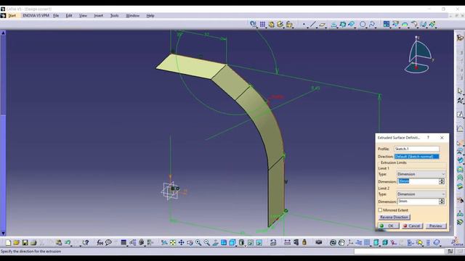Viewport: 465px width, 261px height.
Task: Open the Start menu
Action: point(12,15)
